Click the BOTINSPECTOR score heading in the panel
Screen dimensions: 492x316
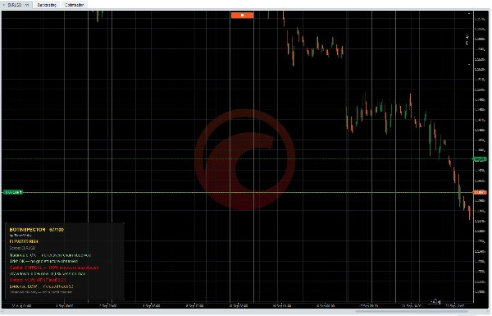coord(37,230)
